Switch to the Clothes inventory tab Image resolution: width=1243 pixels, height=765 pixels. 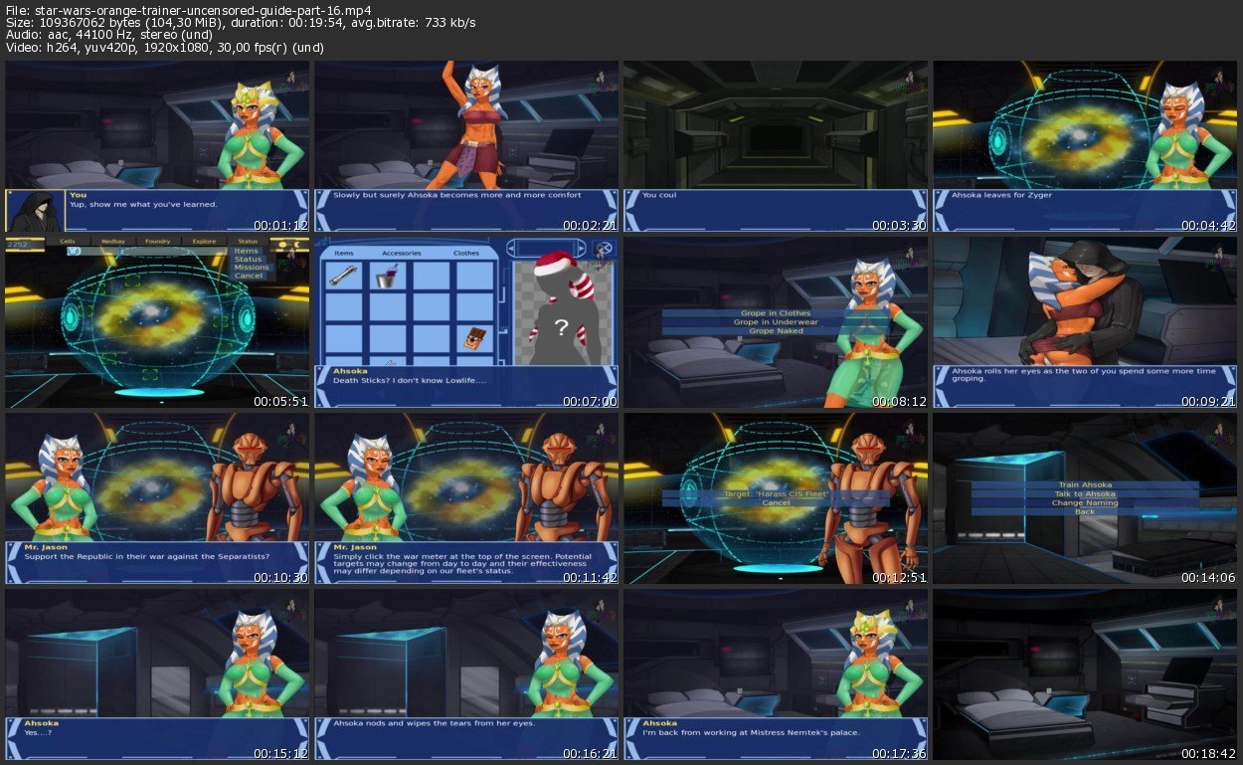(465, 253)
